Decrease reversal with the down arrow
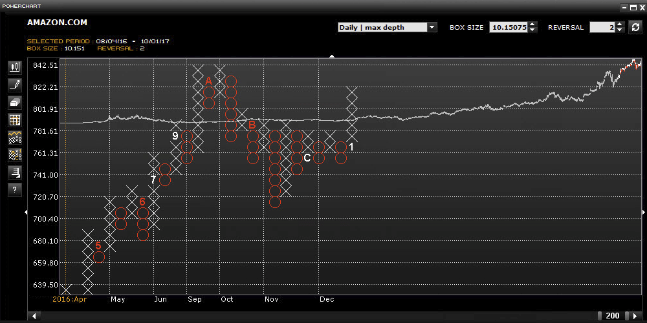The width and height of the screenshot is (647, 323). (x=619, y=30)
